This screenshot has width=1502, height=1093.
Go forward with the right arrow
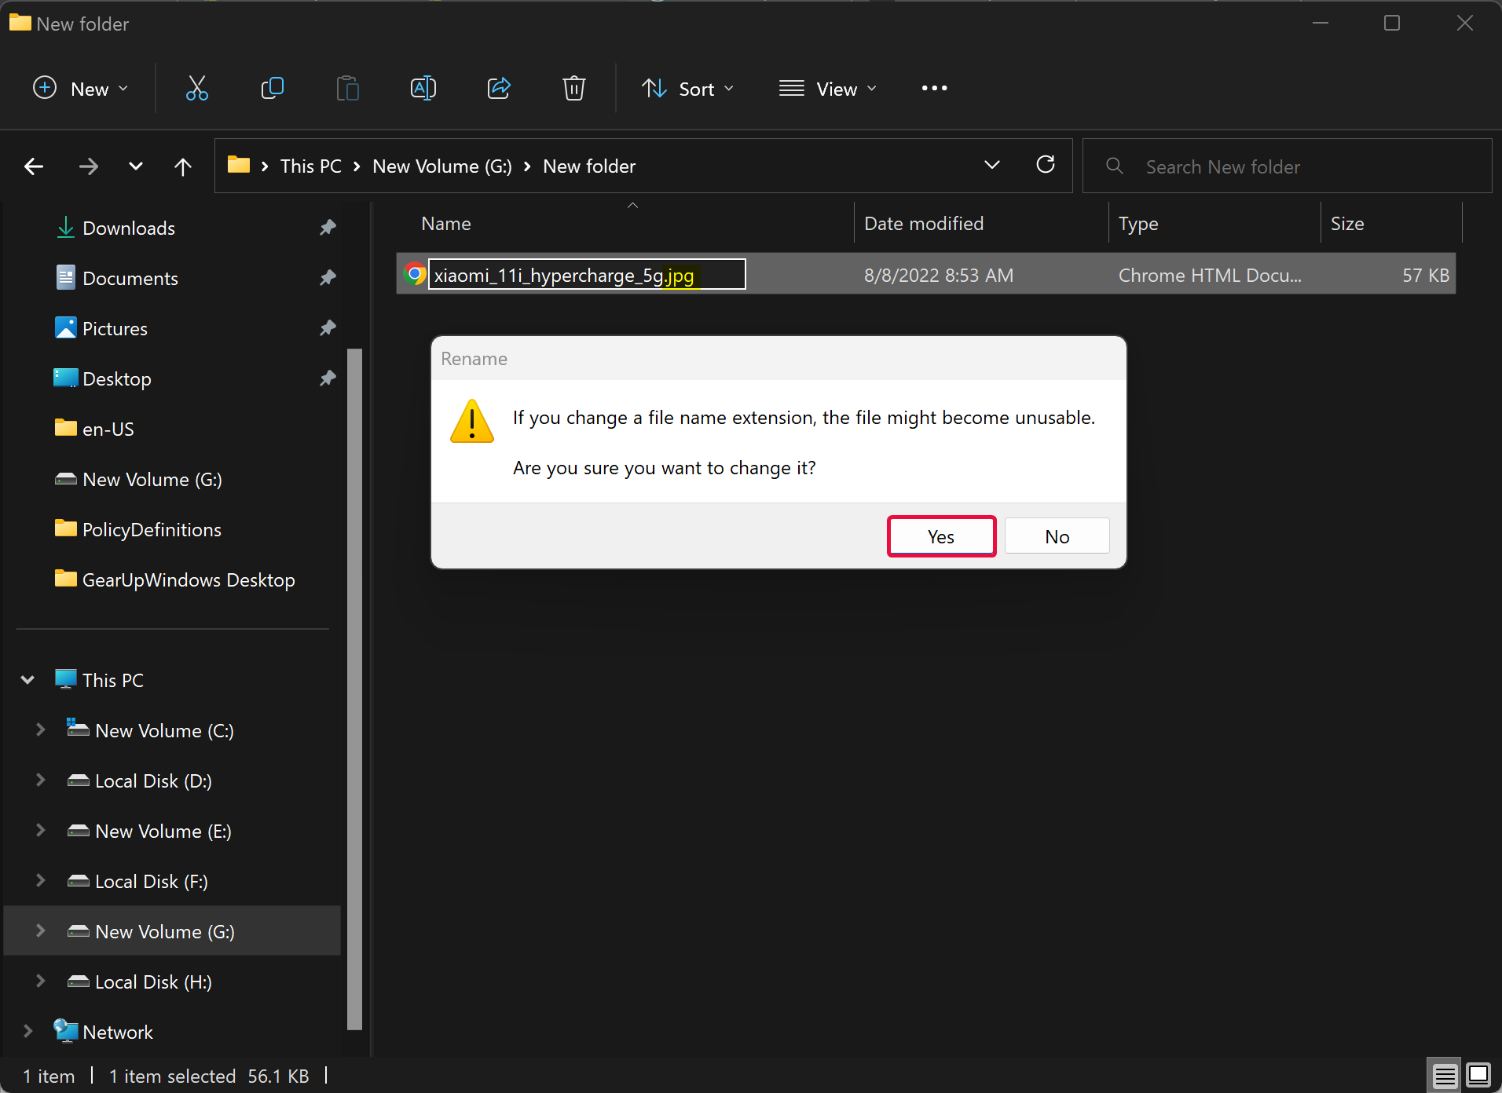click(x=89, y=166)
